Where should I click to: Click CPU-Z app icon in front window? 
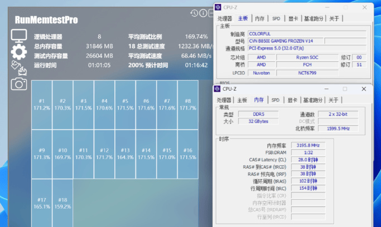217,89
